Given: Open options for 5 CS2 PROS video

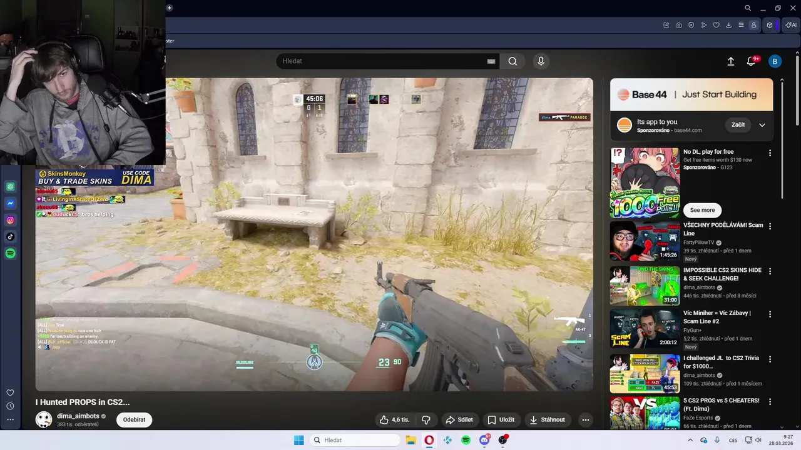Looking at the screenshot, I should pyautogui.click(x=770, y=402).
